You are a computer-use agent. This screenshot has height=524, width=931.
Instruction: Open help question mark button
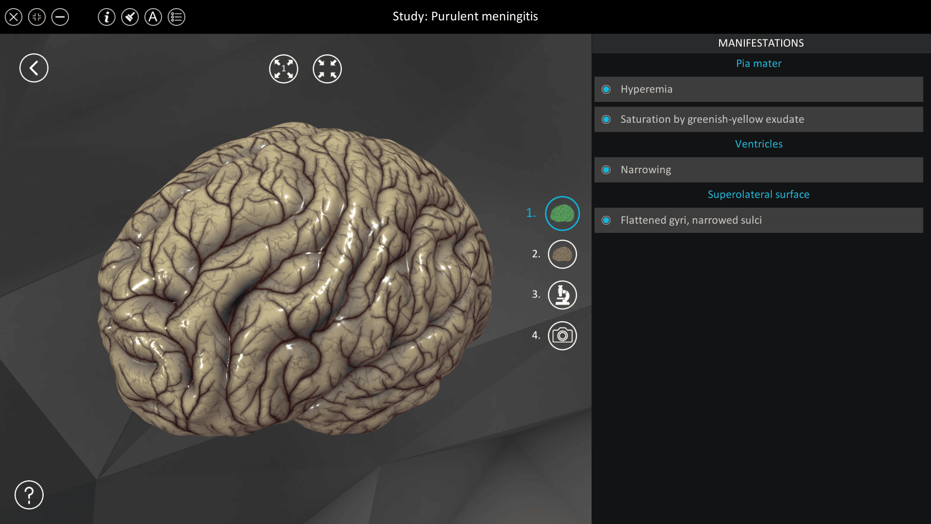29,495
